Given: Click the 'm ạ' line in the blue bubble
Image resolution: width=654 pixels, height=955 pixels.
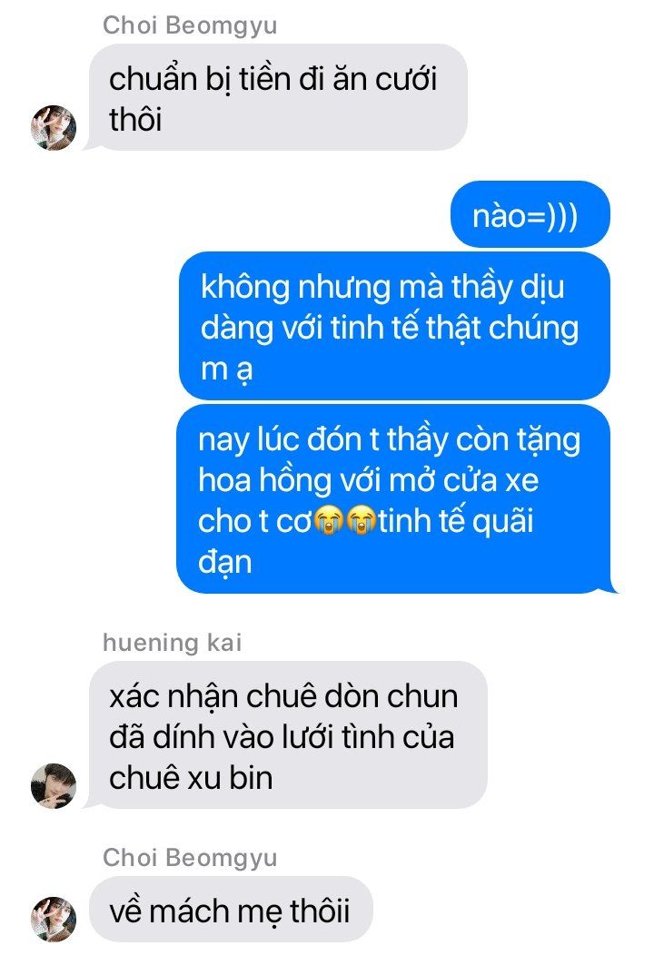Looking at the screenshot, I should coord(227,369).
